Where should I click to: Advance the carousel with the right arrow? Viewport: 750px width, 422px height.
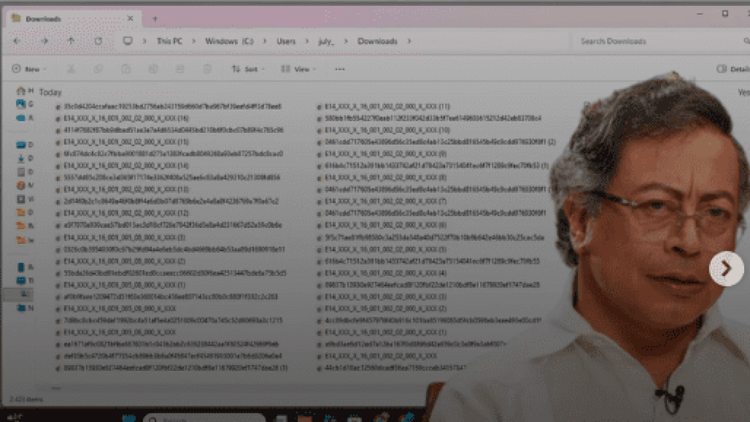727,269
